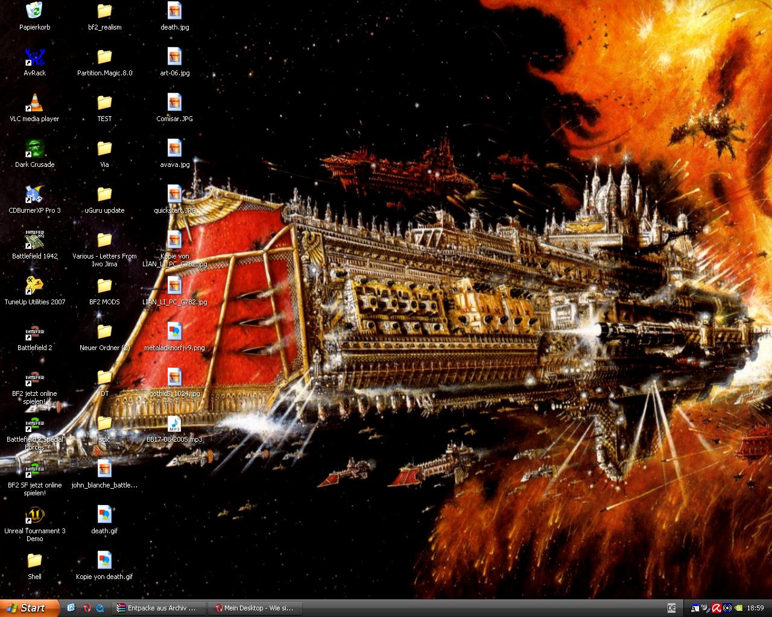Launch VLC media player shortcut
The height and width of the screenshot is (617, 772).
[x=34, y=103]
